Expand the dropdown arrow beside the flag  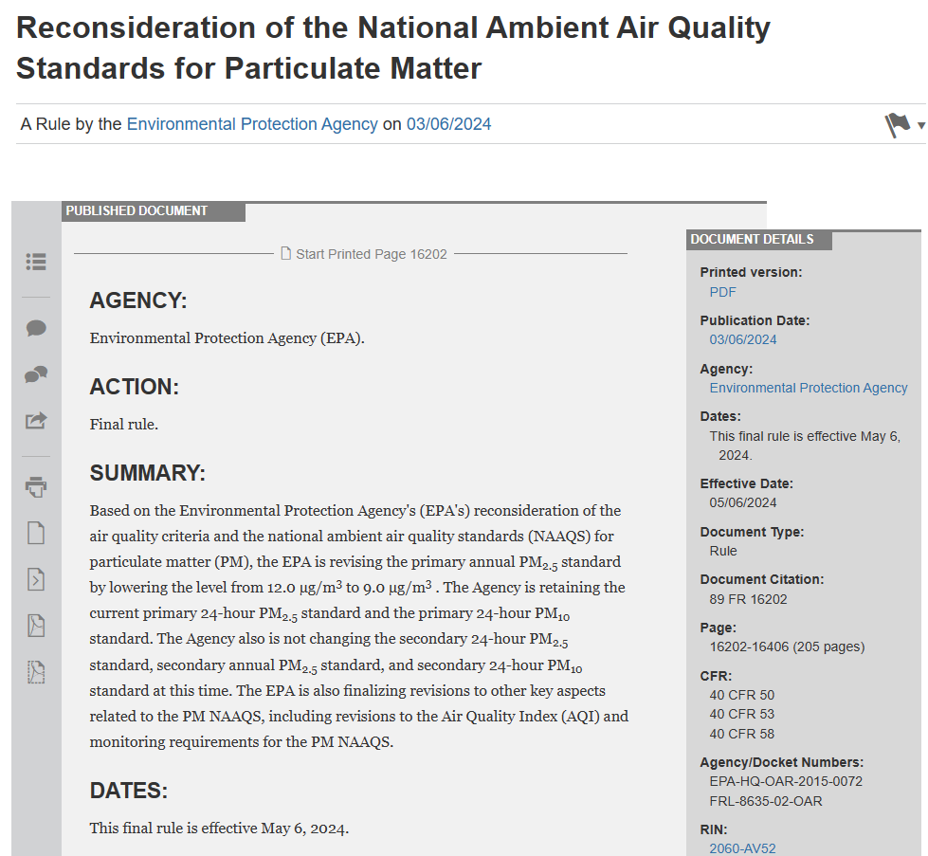921,125
